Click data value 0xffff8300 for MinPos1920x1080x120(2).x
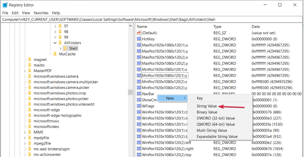The image size is (304, 157). (x=272, y=81)
